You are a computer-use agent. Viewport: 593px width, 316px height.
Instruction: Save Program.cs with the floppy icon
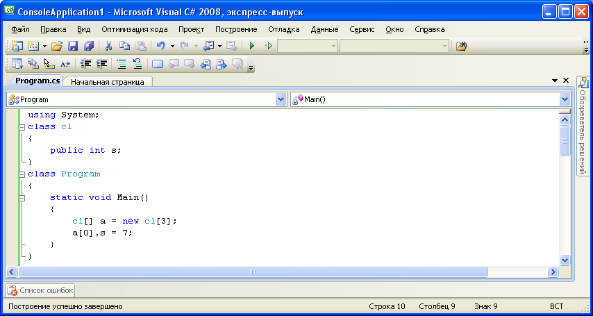pos(73,46)
